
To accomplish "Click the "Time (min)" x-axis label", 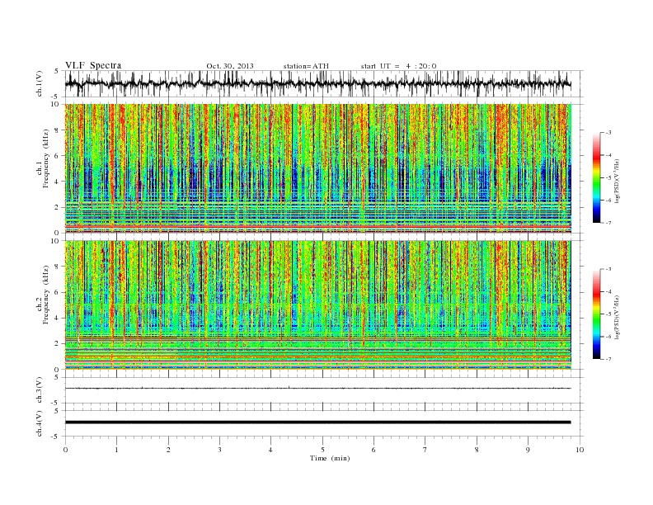I will pos(330,458).
